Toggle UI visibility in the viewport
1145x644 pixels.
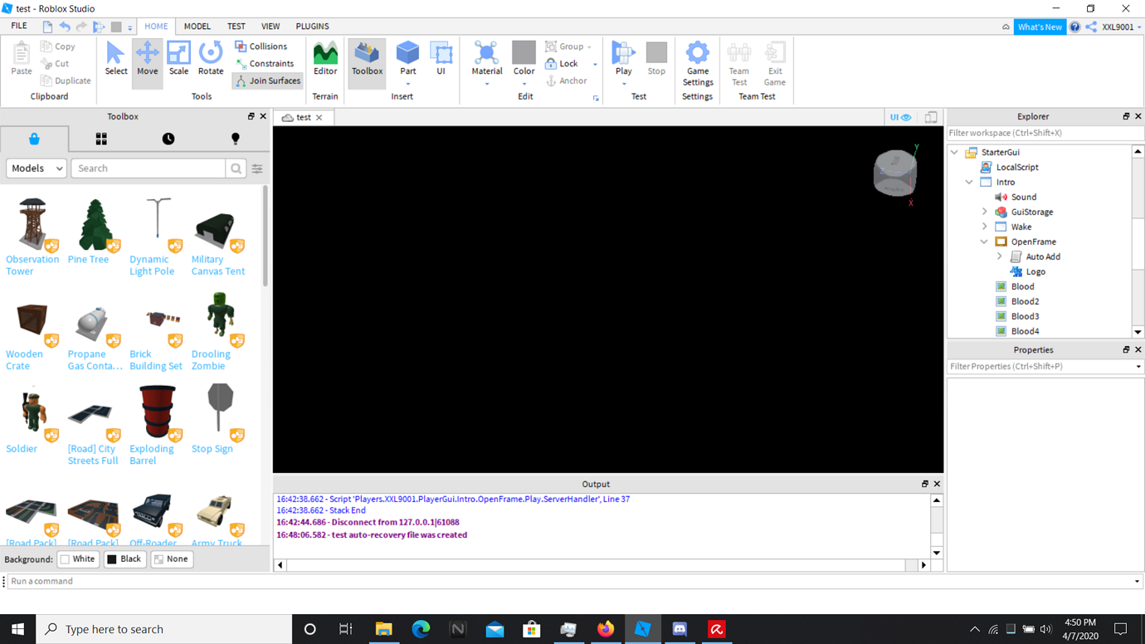pos(899,117)
